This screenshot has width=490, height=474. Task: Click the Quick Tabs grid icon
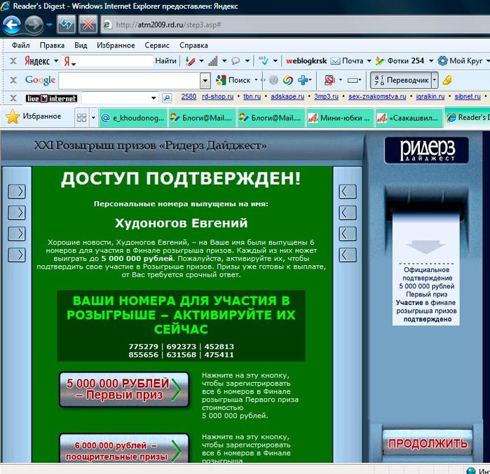(81, 118)
